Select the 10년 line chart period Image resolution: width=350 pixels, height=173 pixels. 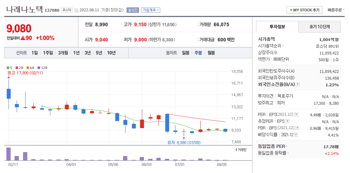111,53
